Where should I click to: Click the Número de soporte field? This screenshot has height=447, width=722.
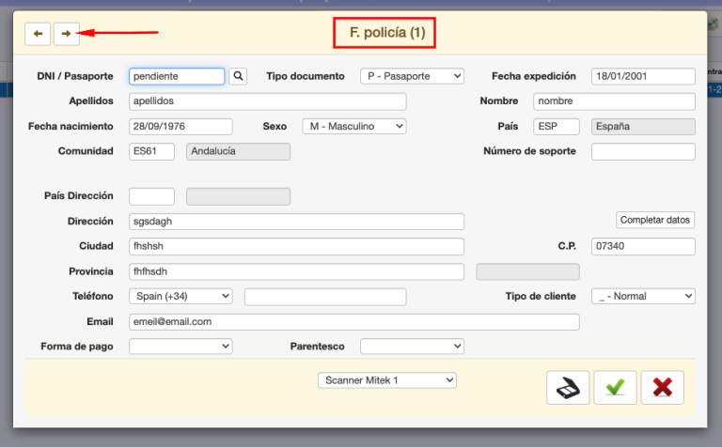(x=643, y=152)
